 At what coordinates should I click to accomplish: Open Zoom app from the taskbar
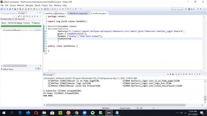tap(84, 113)
